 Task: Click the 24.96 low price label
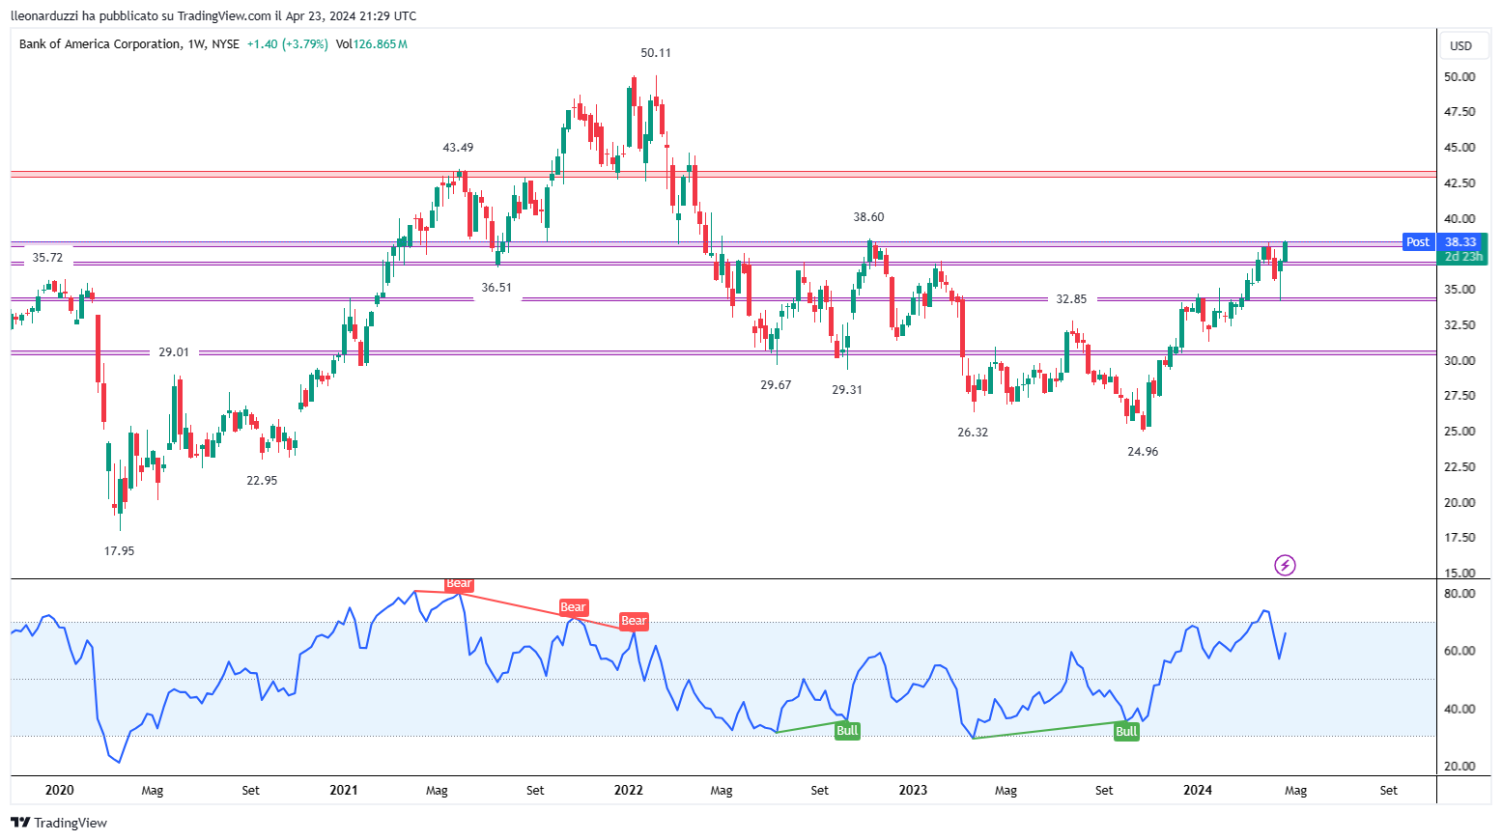(1143, 451)
